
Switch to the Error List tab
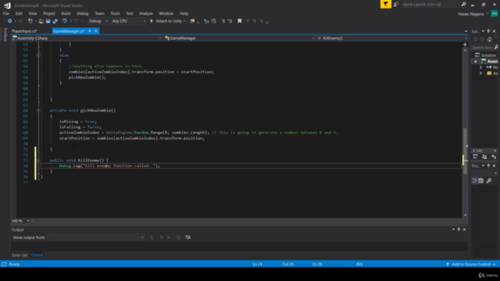click(20, 255)
